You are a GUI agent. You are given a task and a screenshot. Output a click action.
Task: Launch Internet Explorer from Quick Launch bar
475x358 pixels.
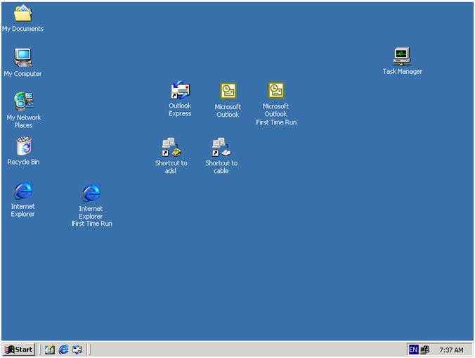click(x=63, y=350)
